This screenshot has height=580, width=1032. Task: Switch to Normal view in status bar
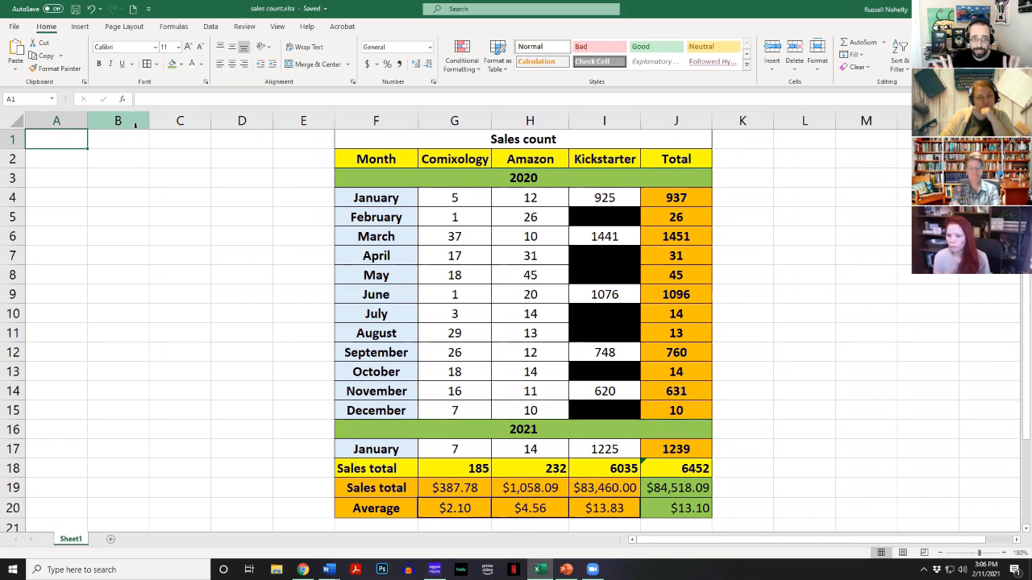(881, 553)
